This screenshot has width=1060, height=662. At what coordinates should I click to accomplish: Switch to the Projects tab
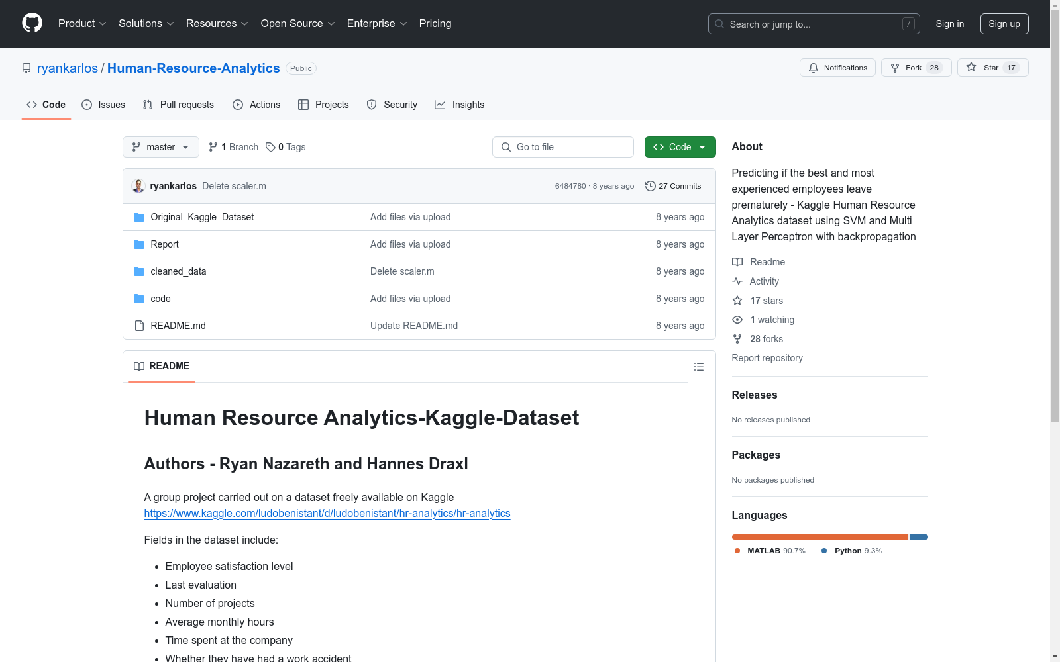pos(323,105)
